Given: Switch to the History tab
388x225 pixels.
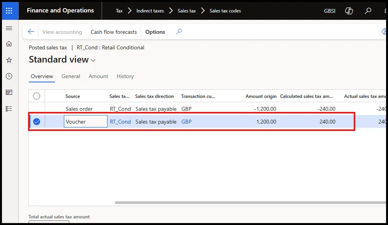Looking at the screenshot, I should click(125, 76).
